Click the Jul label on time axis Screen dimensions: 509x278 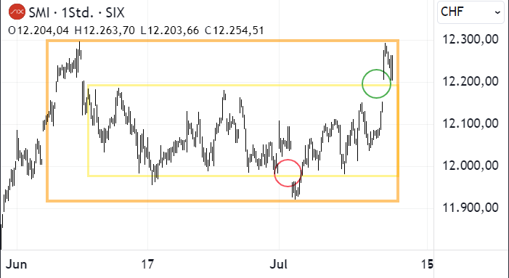279,264
